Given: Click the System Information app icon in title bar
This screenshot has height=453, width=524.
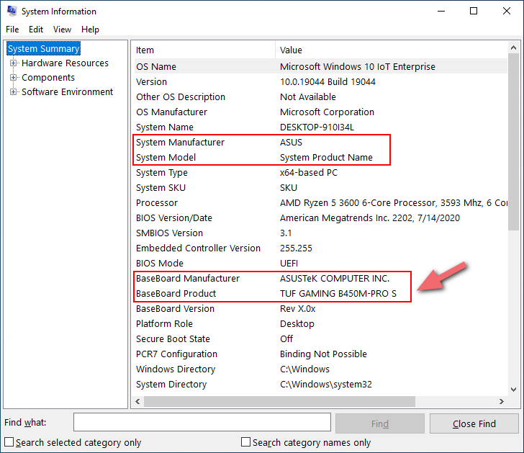Looking at the screenshot, I should pos(12,11).
